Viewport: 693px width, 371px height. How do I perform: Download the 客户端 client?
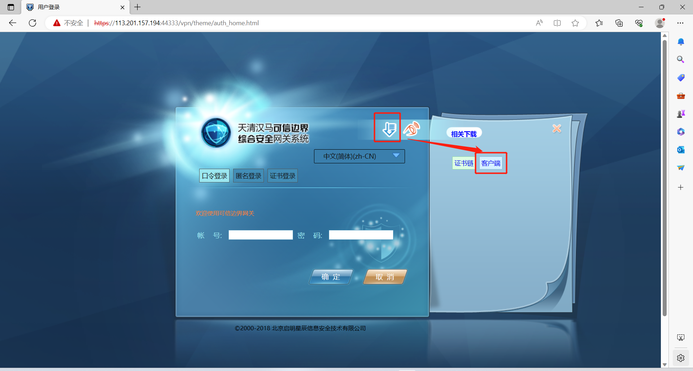pos(491,163)
